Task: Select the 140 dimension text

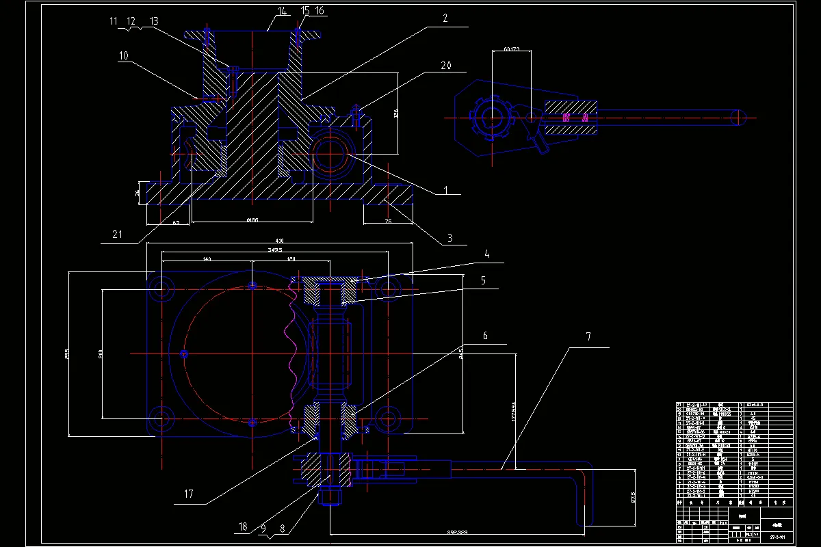Action: coord(207,261)
